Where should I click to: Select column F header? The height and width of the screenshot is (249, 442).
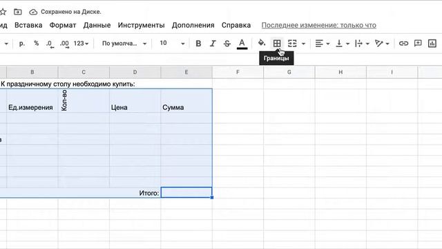point(238,72)
